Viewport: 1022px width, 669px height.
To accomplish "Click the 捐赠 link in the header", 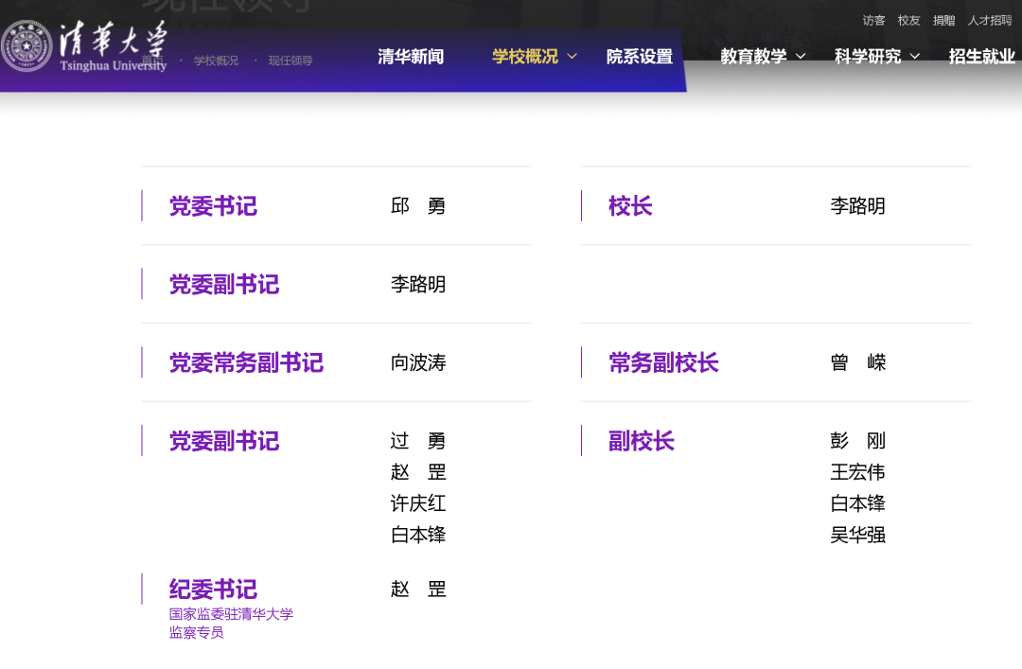I will 943,21.
